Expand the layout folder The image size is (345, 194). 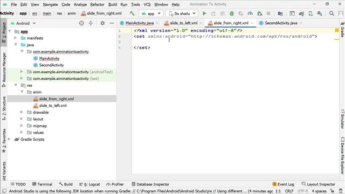(x=22, y=119)
